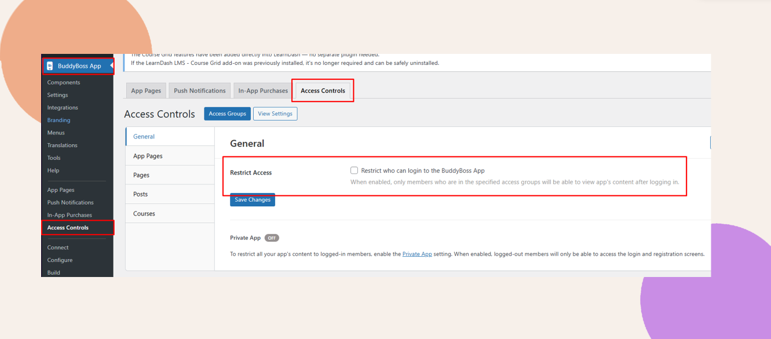Switch to the Push Notifications tab
The height and width of the screenshot is (339, 771).
[200, 90]
